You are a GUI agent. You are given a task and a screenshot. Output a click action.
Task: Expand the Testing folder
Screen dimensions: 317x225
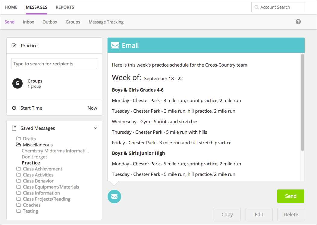30,211
